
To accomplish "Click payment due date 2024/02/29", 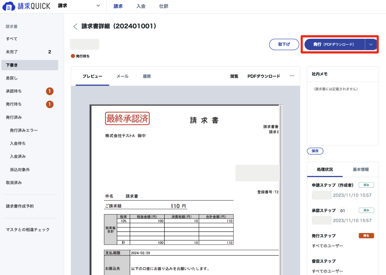I will (140, 253).
